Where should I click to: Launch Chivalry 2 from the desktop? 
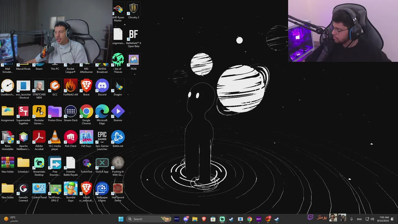(x=133, y=11)
